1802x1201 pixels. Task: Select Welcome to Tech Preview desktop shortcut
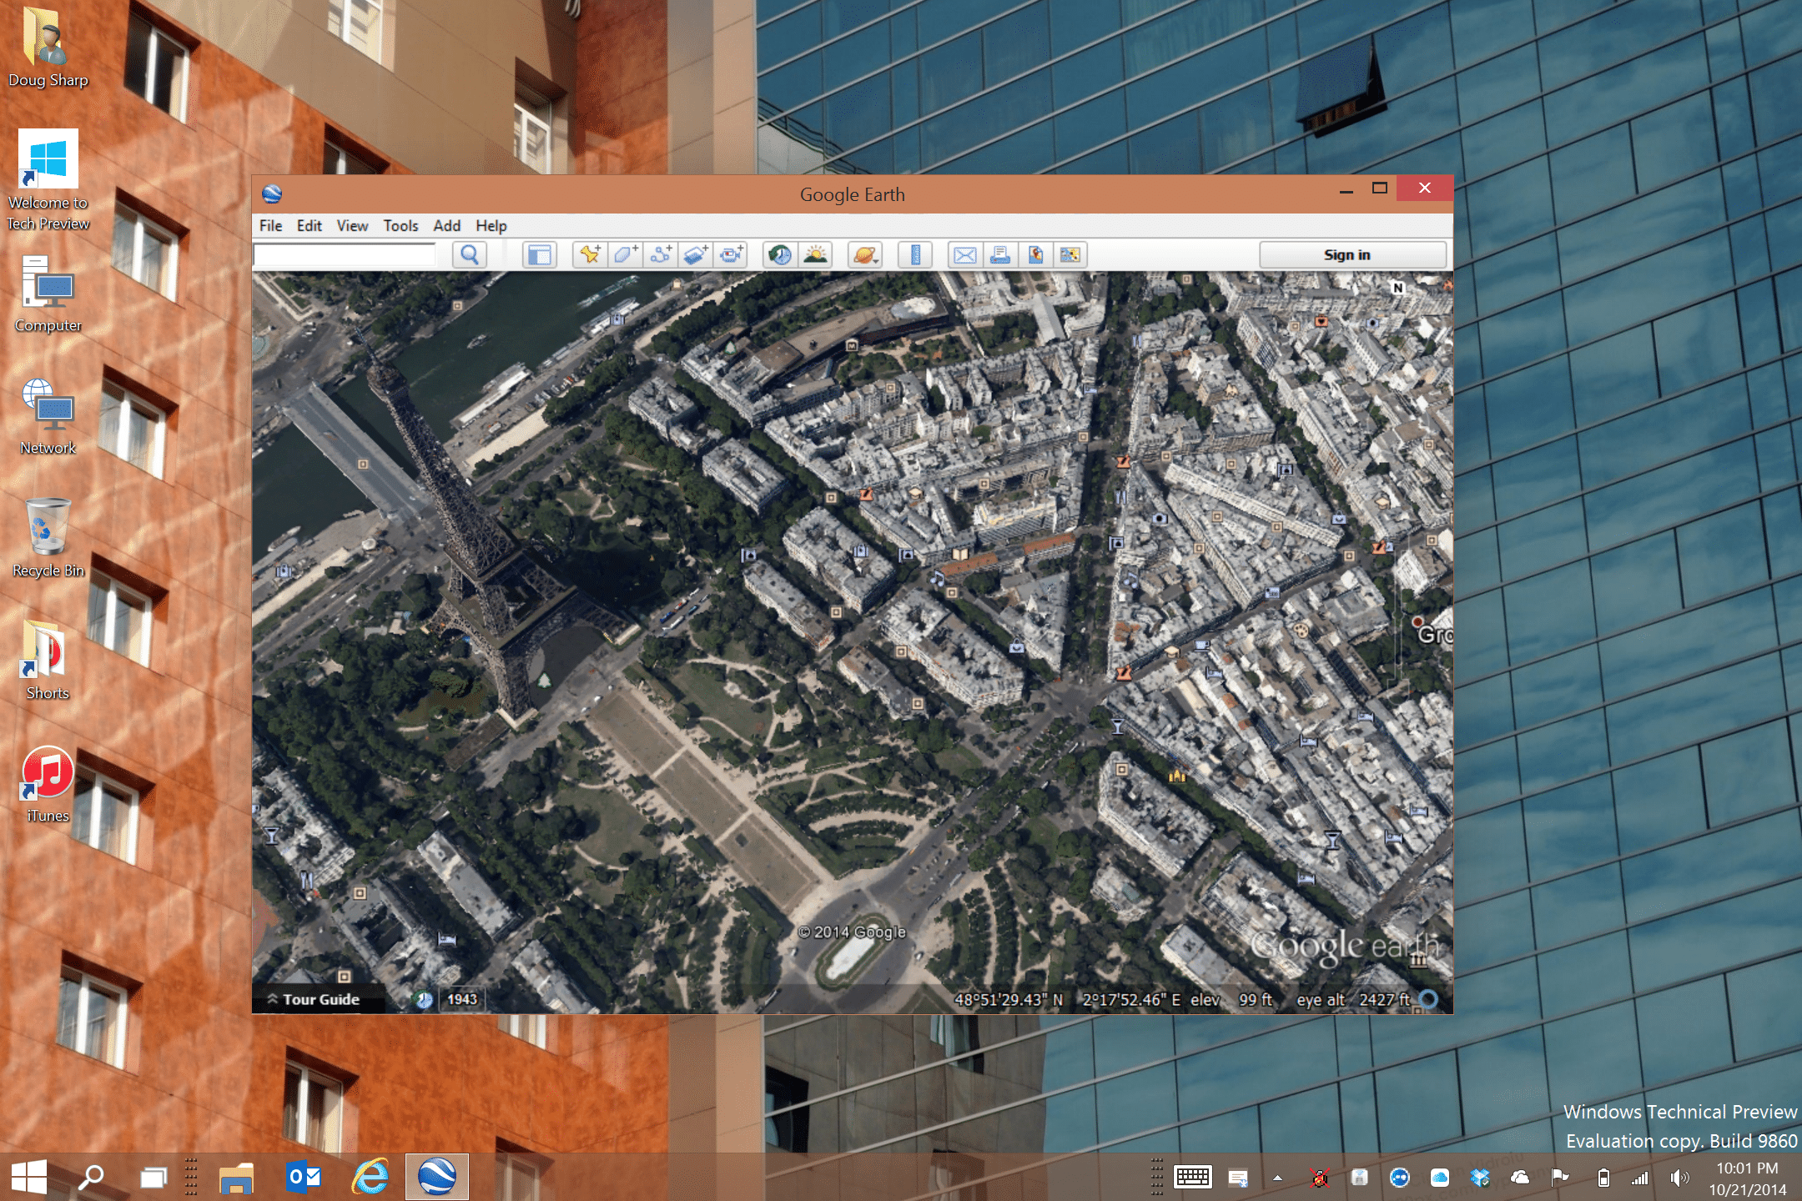coord(48,180)
